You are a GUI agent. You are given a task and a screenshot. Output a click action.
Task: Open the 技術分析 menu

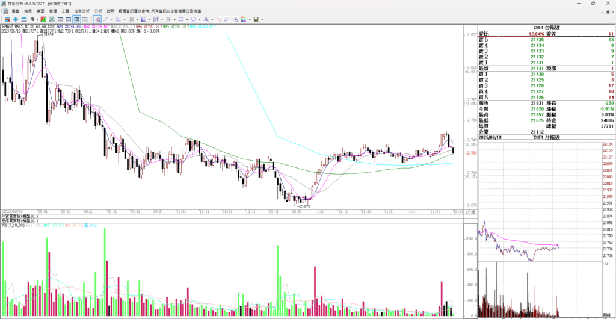pyautogui.click(x=82, y=11)
